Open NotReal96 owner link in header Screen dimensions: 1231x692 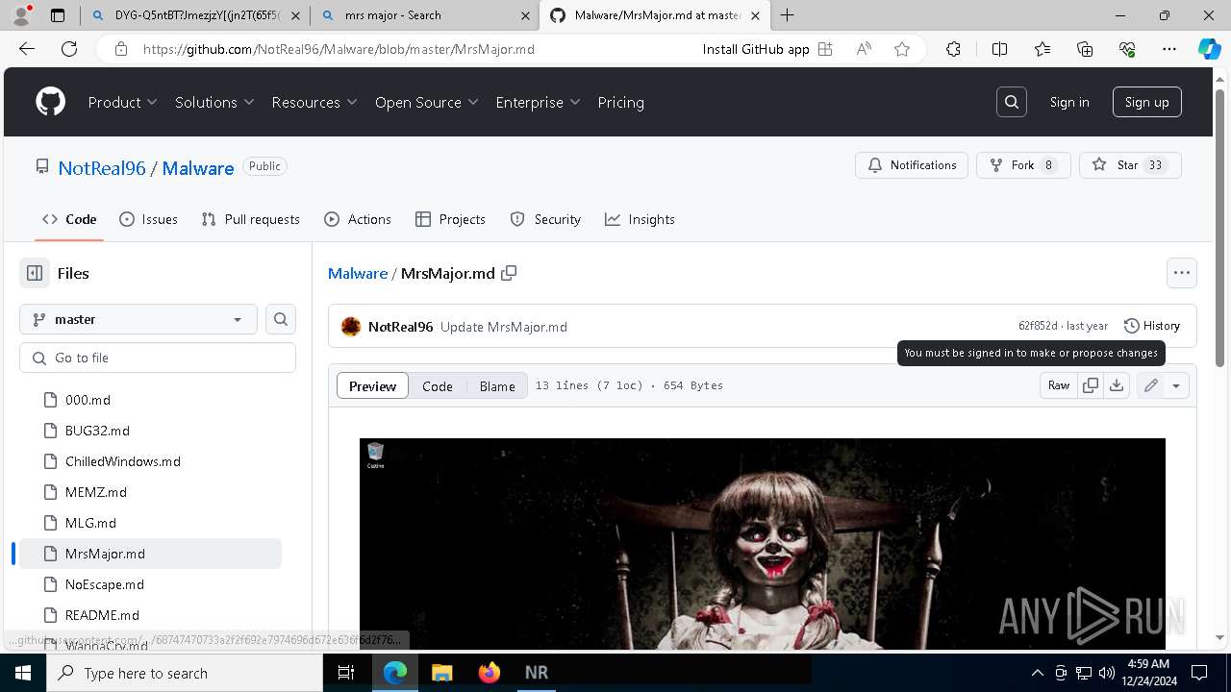tap(102, 168)
